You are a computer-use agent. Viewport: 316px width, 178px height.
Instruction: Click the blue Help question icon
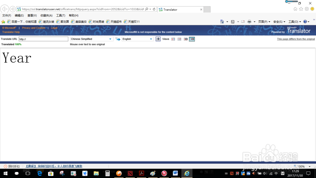click(x=305, y=22)
